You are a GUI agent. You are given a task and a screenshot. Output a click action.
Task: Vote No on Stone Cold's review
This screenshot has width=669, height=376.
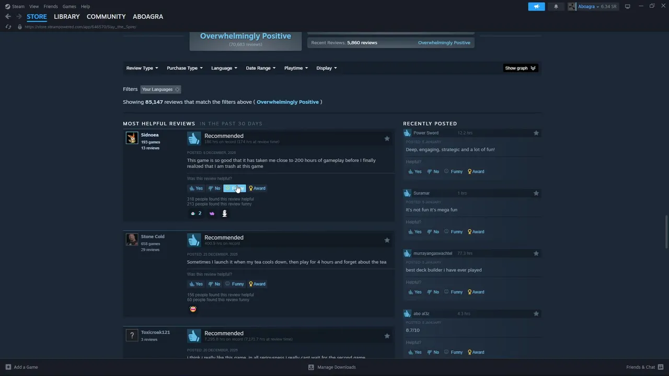tap(214, 284)
